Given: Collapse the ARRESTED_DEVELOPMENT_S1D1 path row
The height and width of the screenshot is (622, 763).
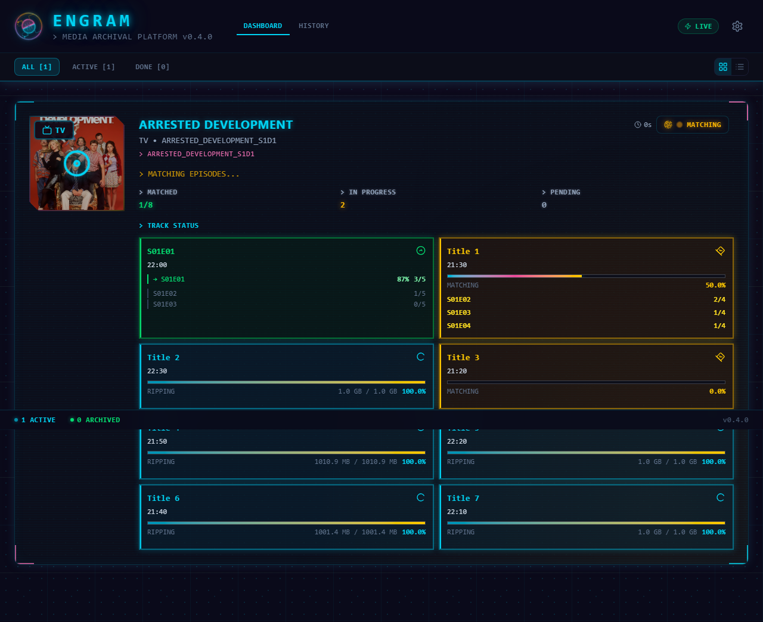Looking at the screenshot, I should [x=197, y=153].
